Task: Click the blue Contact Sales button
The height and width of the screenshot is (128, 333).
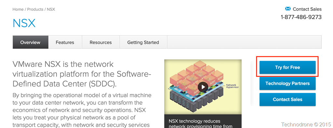Action: [287, 100]
